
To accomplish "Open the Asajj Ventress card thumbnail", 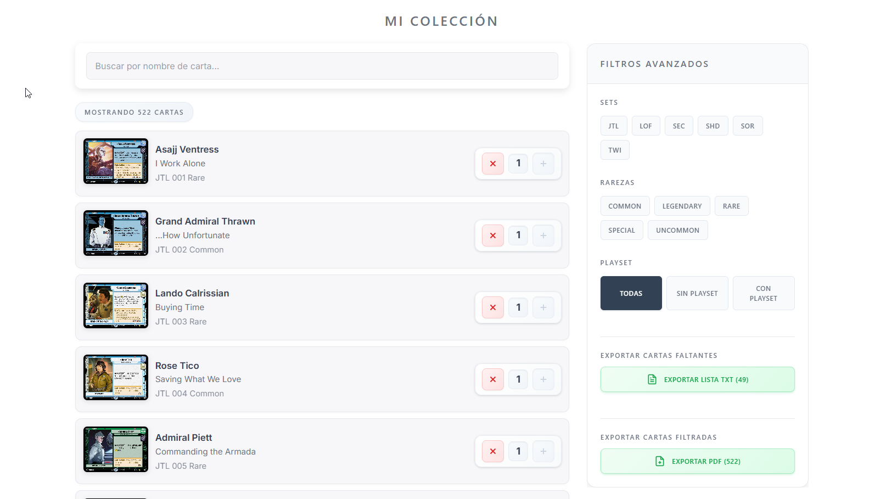I will [x=115, y=161].
